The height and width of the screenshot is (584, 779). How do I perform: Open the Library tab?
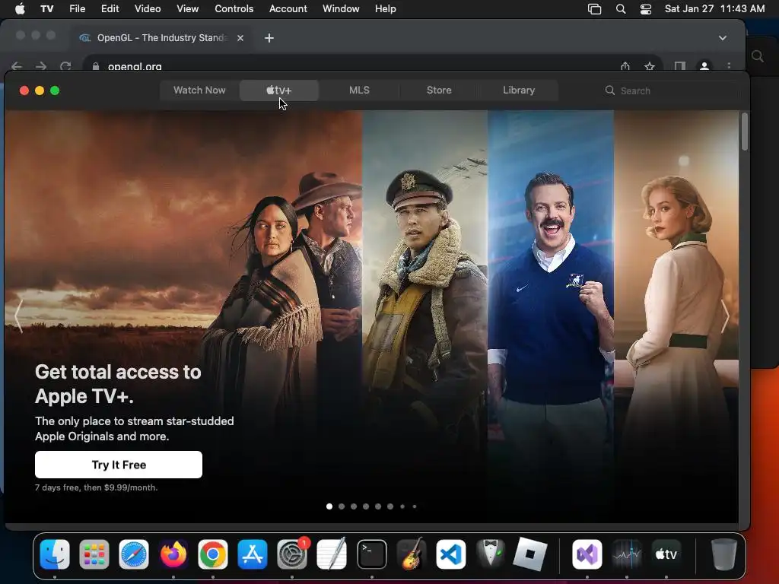click(x=519, y=90)
